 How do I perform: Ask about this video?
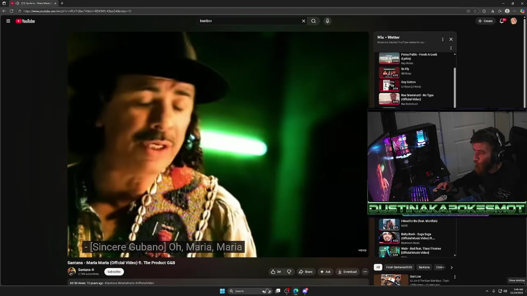325,272
